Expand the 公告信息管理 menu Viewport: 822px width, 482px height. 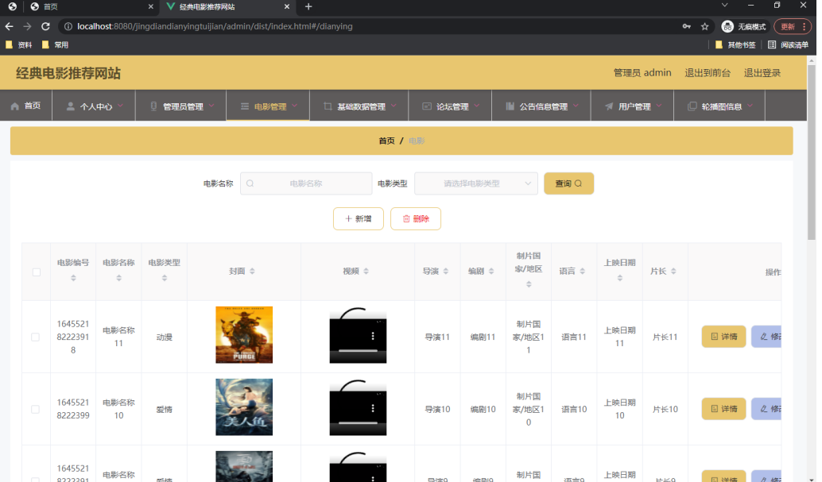541,106
